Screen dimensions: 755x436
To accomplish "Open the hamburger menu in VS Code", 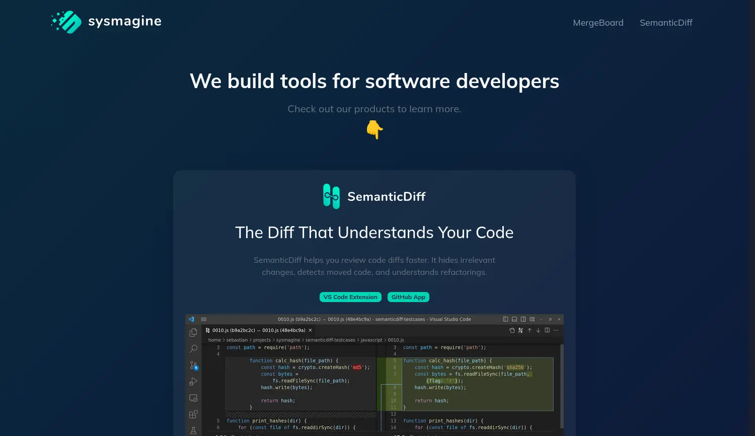I will [x=204, y=319].
